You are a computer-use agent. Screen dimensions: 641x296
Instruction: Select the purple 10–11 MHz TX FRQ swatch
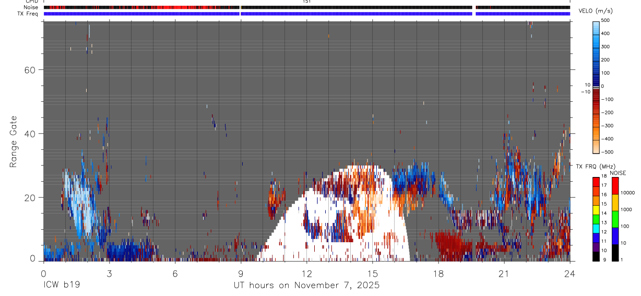(x=596, y=247)
